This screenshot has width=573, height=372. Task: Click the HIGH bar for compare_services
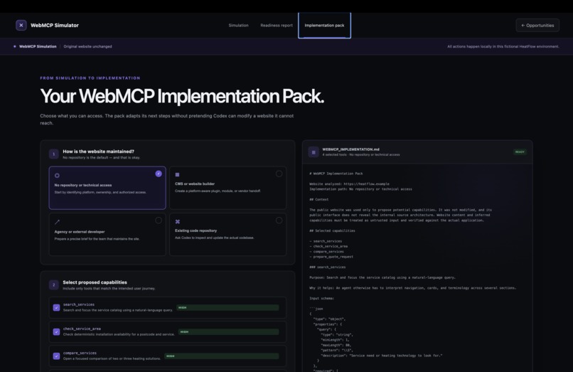click(222, 356)
